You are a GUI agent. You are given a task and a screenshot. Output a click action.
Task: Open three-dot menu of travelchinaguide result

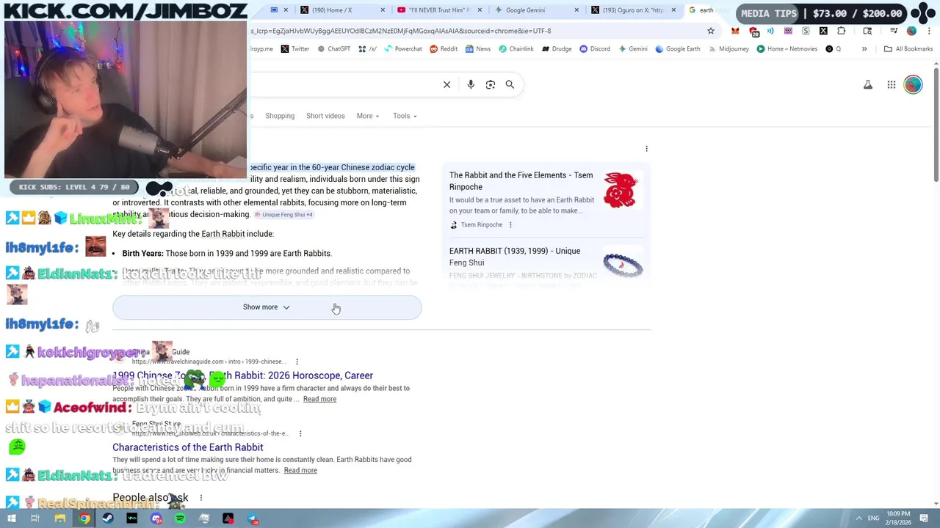click(x=297, y=362)
